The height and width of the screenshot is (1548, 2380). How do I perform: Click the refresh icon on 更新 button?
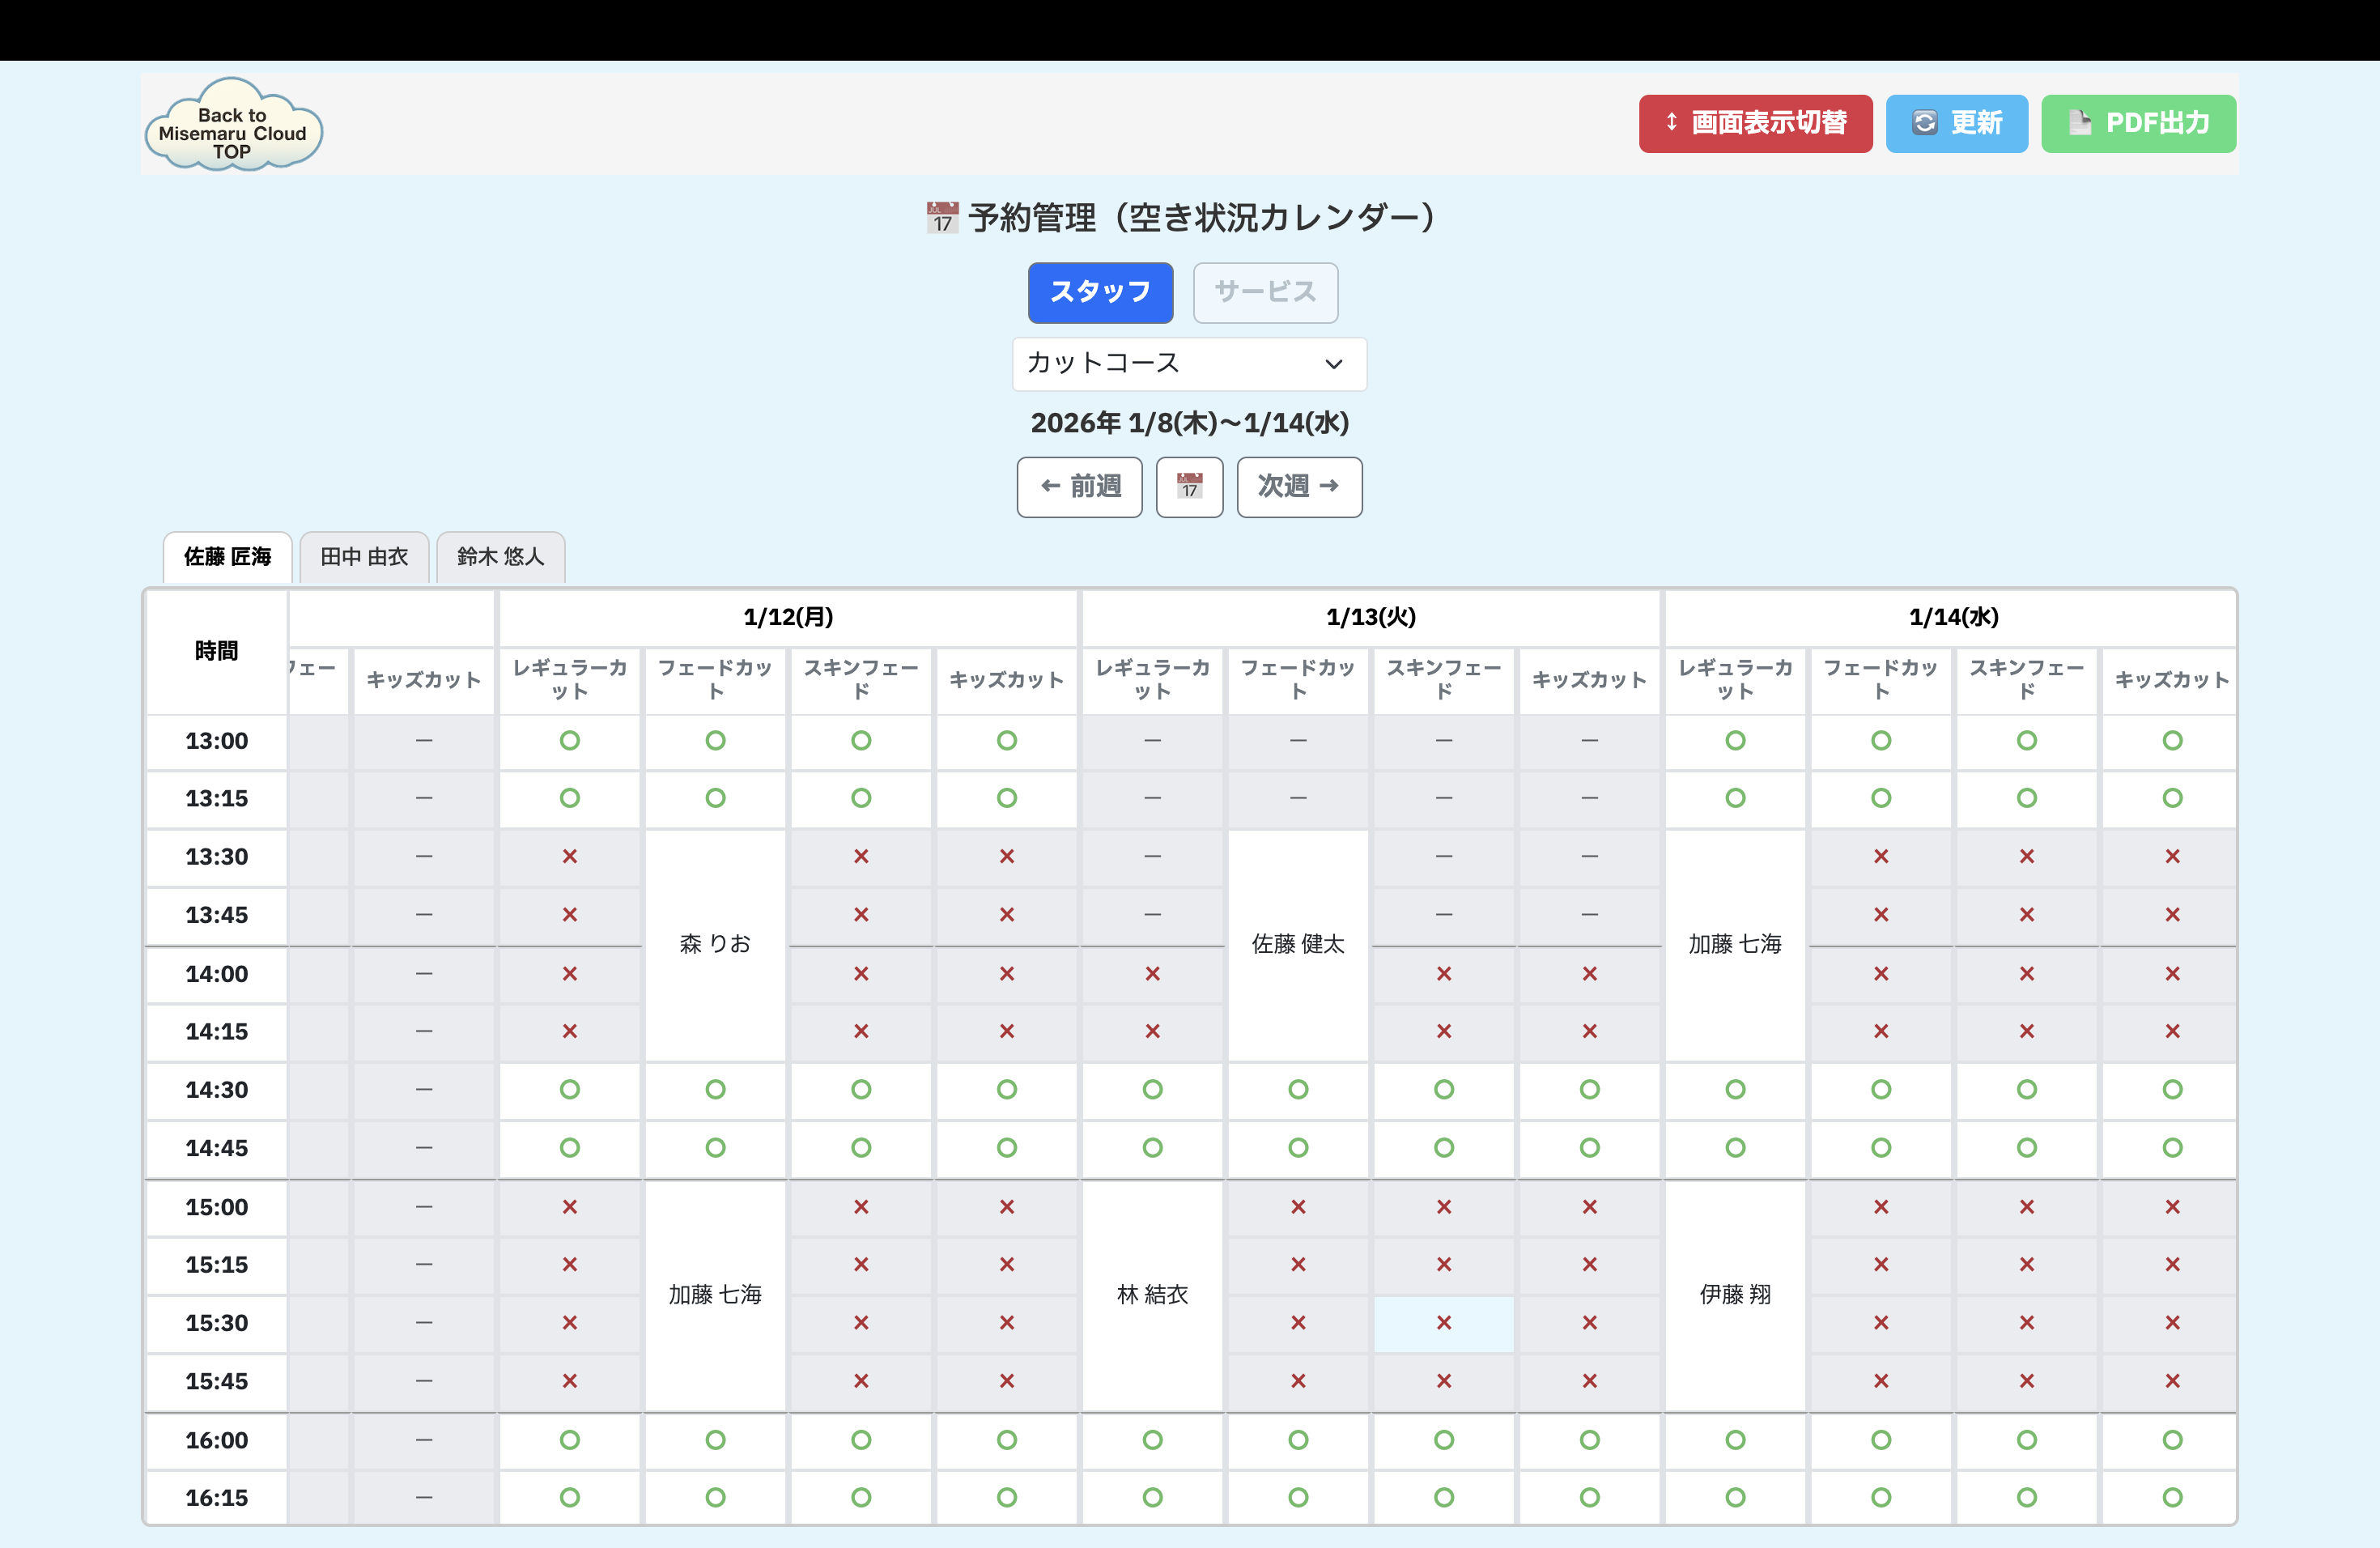click(1925, 123)
